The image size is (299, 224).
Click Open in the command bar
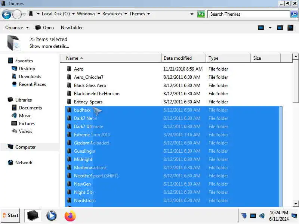[44, 28]
